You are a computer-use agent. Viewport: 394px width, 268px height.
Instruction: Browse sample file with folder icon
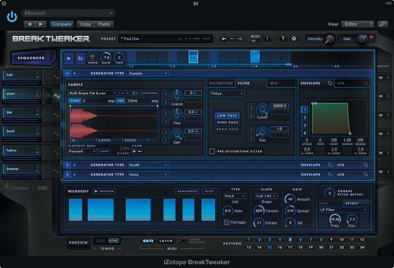(135, 93)
